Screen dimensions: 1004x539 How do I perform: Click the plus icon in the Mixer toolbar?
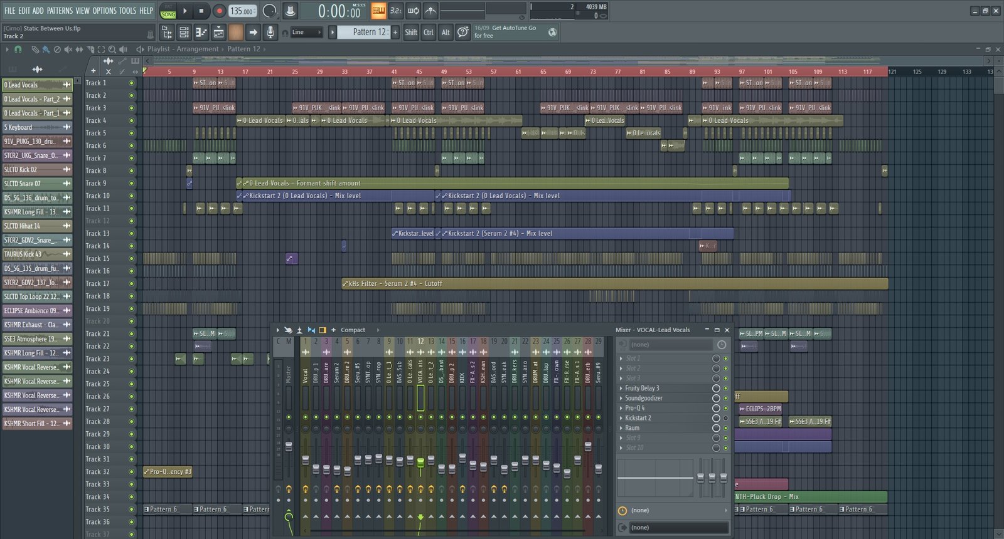tap(333, 330)
